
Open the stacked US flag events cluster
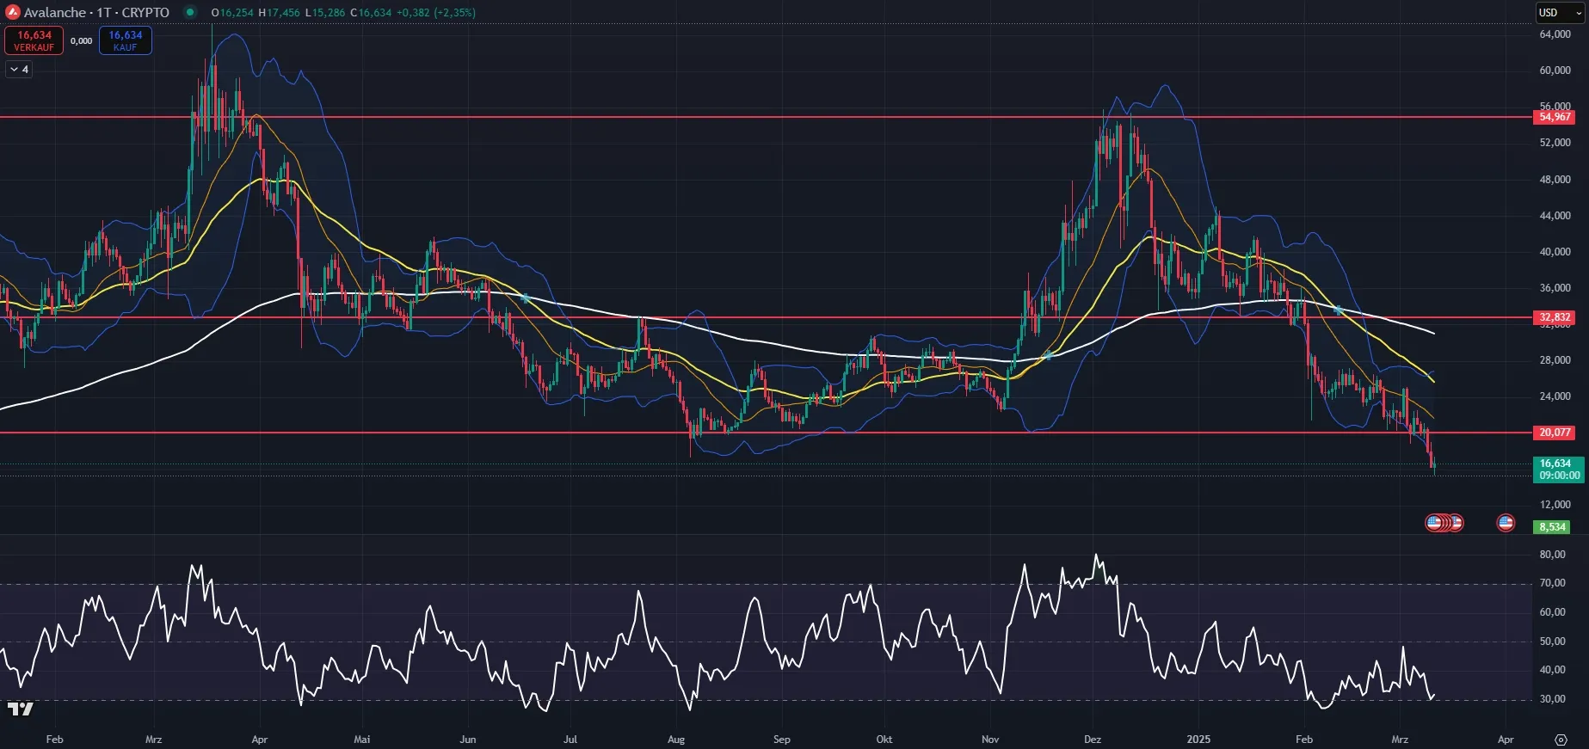[x=1444, y=523]
